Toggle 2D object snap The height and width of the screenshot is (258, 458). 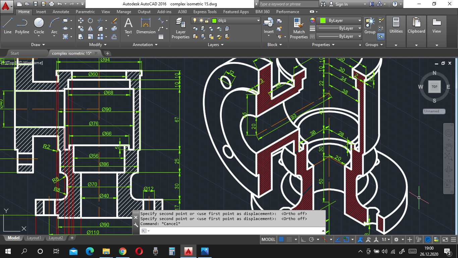click(x=347, y=240)
